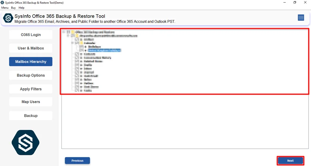Open the hamburger menu icon in header

click(301, 18)
